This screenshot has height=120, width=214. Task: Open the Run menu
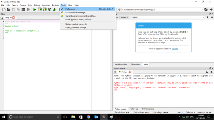(x=30, y=5)
